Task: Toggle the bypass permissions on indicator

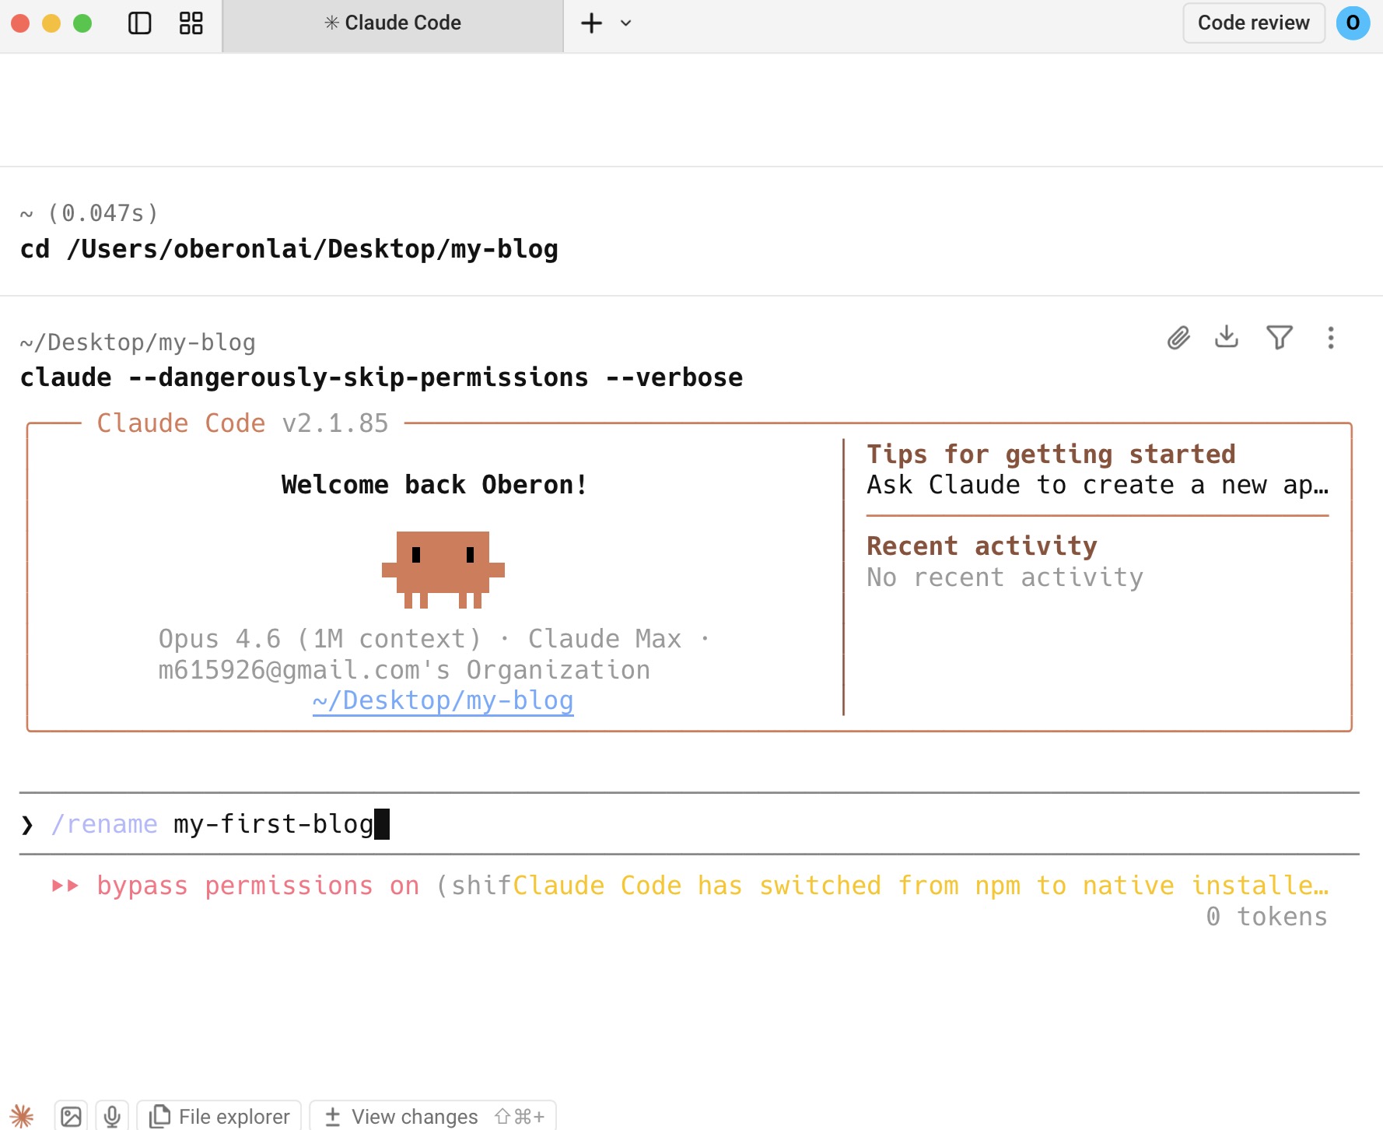Action: pos(257,886)
